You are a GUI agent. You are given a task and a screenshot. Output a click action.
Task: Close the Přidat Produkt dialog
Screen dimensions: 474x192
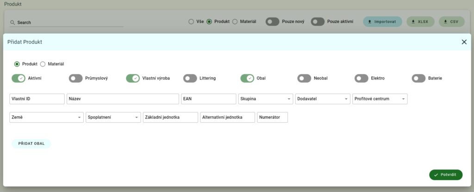coord(464,42)
